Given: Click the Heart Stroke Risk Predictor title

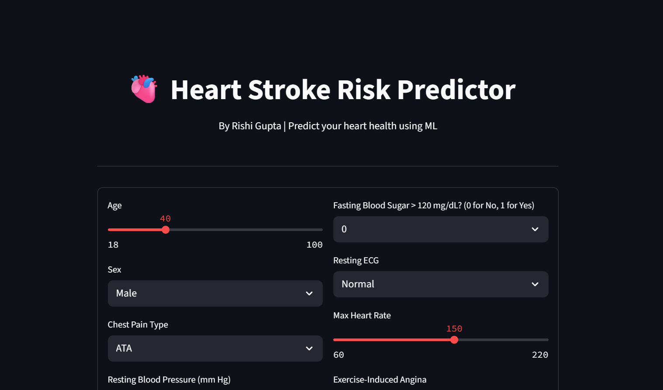Looking at the screenshot, I should tap(343, 90).
